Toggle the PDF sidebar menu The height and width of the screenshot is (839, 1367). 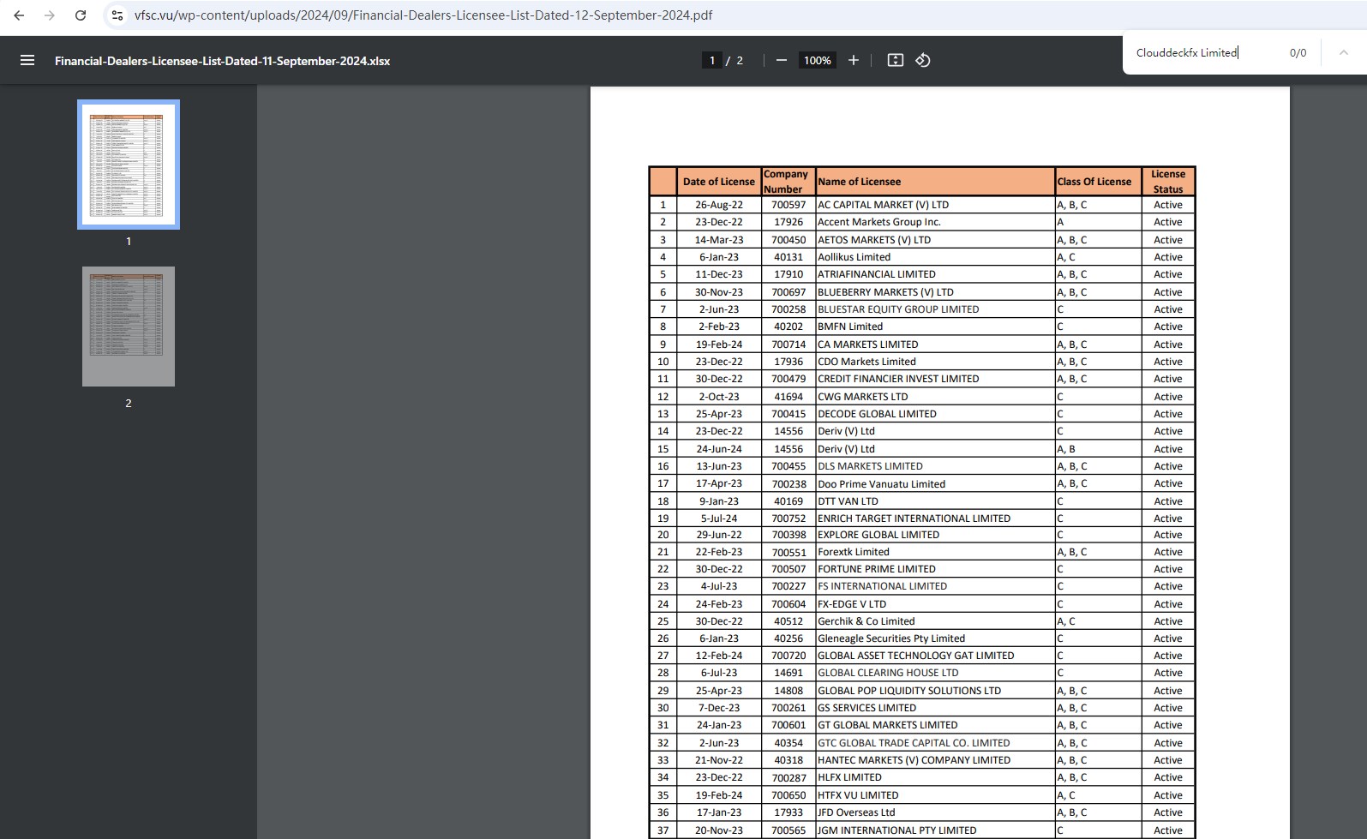click(x=27, y=60)
